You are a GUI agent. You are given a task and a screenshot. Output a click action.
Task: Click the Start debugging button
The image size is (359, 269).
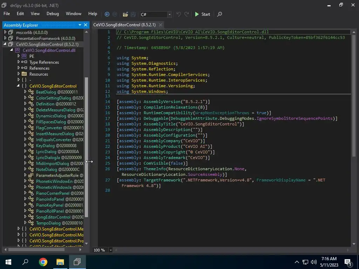click(202, 14)
